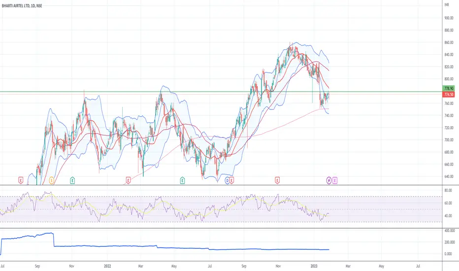Click the 400.000 lower pane axis label
The height and width of the screenshot is (271, 459).
point(450,231)
